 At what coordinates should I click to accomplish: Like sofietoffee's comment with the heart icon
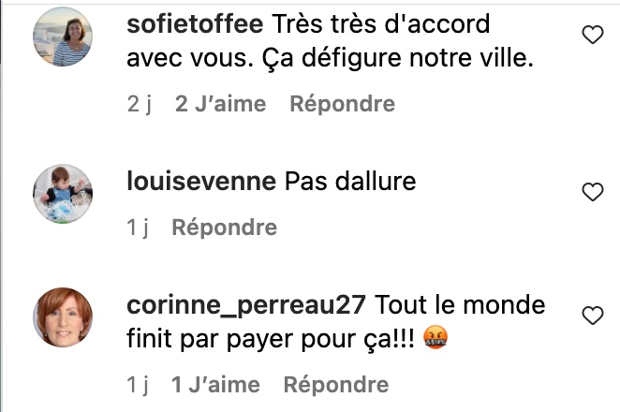tap(593, 35)
